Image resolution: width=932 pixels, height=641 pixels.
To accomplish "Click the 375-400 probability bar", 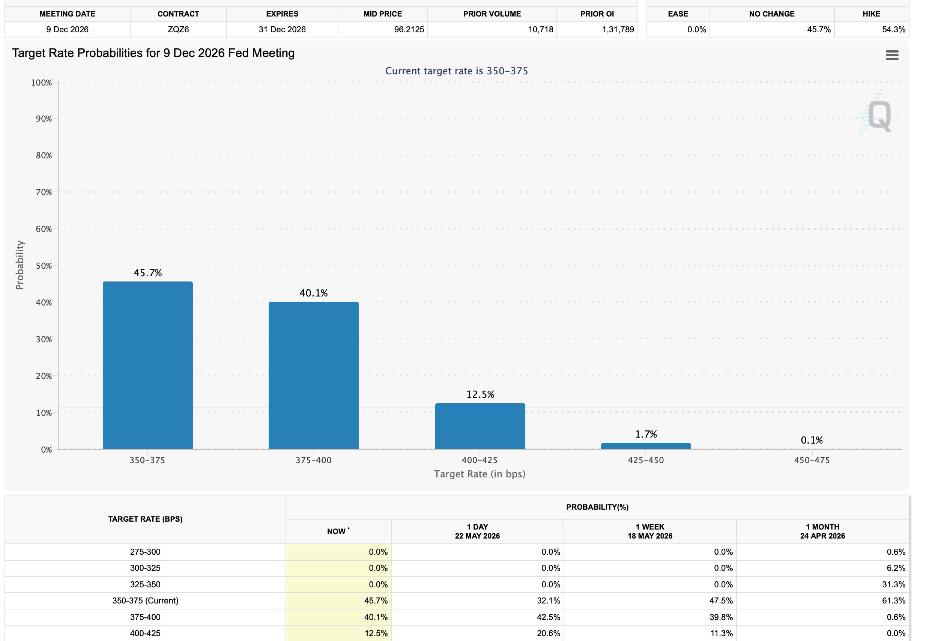I will pyautogui.click(x=314, y=375).
